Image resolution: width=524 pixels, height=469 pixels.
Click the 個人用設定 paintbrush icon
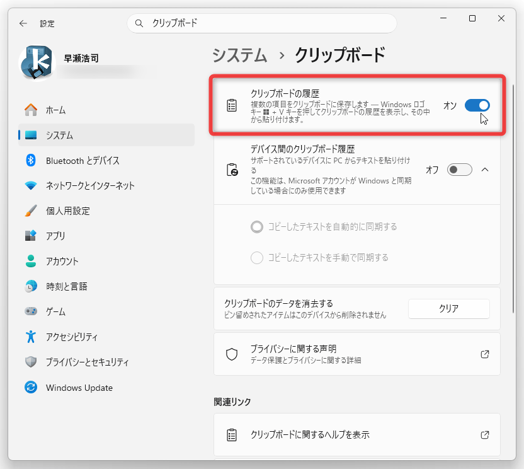pyautogui.click(x=31, y=211)
